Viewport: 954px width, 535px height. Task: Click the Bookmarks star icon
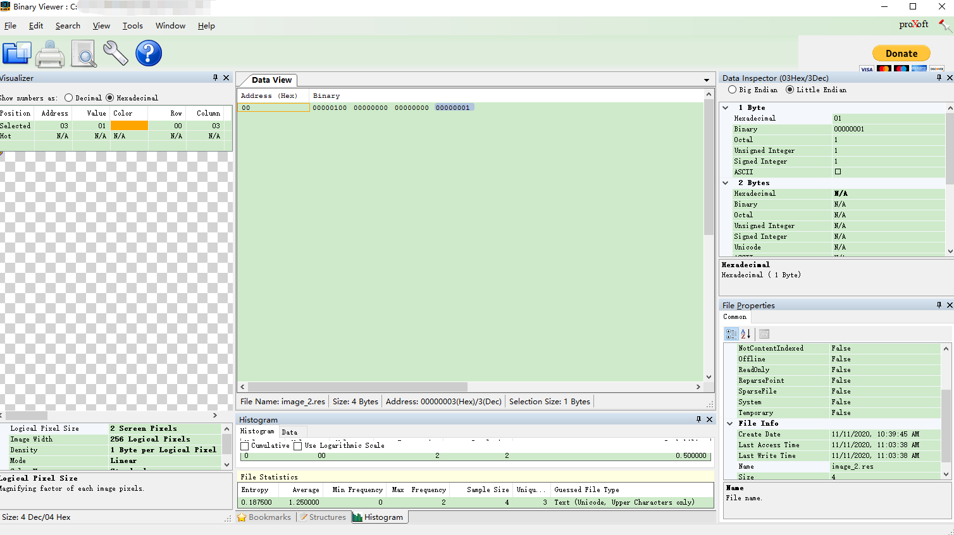[x=242, y=517]
